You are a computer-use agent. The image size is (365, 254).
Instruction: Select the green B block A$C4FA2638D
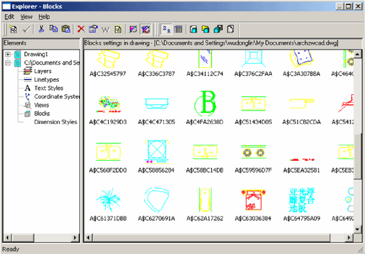point(205,103)
